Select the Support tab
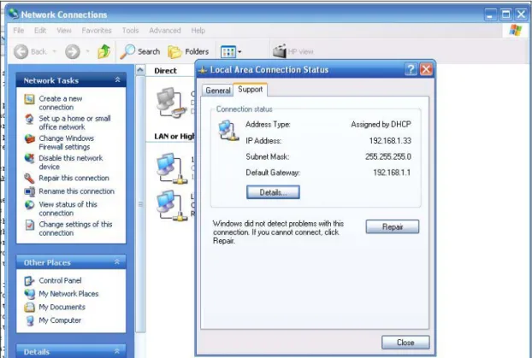532x358 pixels. coord(251,90)
